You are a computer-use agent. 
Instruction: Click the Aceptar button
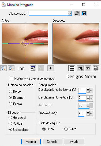31,142
